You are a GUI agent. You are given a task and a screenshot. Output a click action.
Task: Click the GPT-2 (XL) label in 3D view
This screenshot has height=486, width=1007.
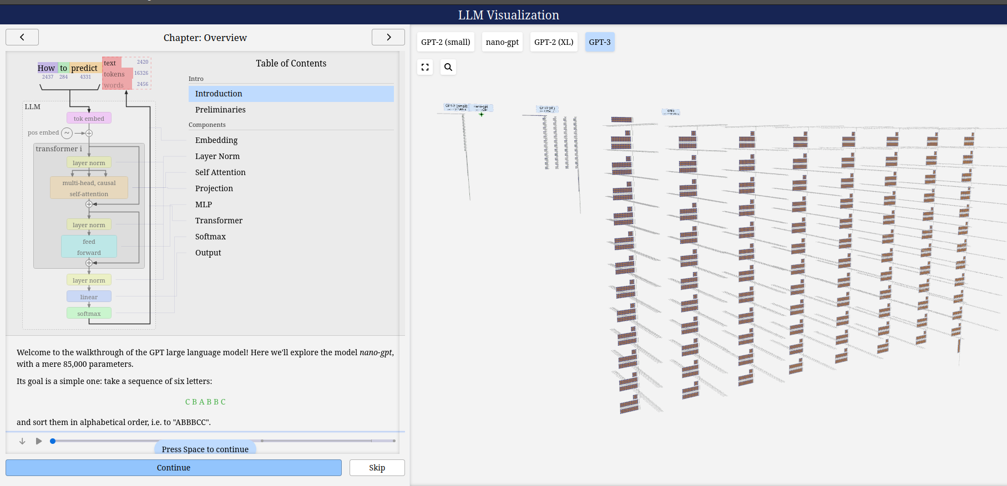(x=547, y=109)
